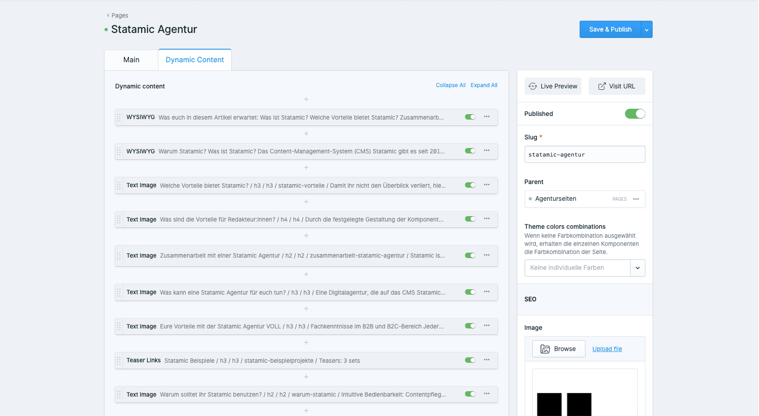Viewport: 759px width, 416px height.
Task: Open options menu for 'Zusammenarbeit mit einer Statamic Agentur' block
Action: [x=487, y=255]
